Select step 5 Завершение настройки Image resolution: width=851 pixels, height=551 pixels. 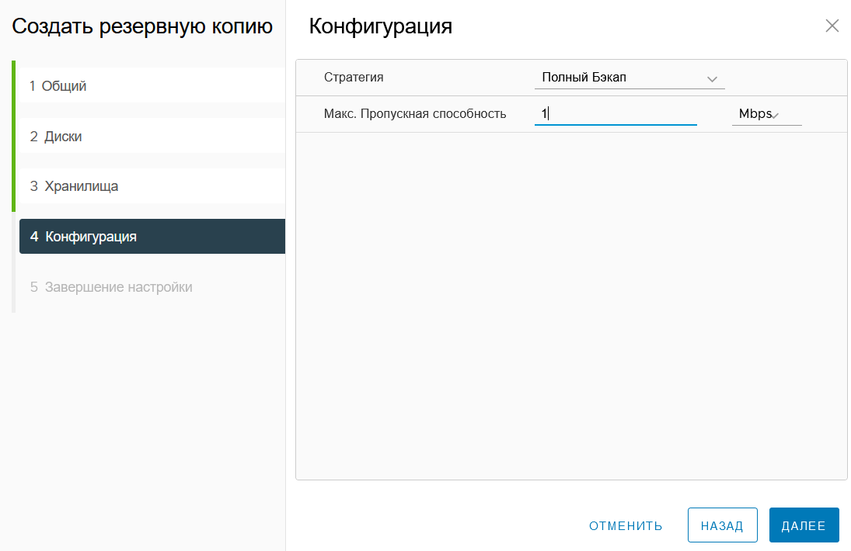pos(152,286)
